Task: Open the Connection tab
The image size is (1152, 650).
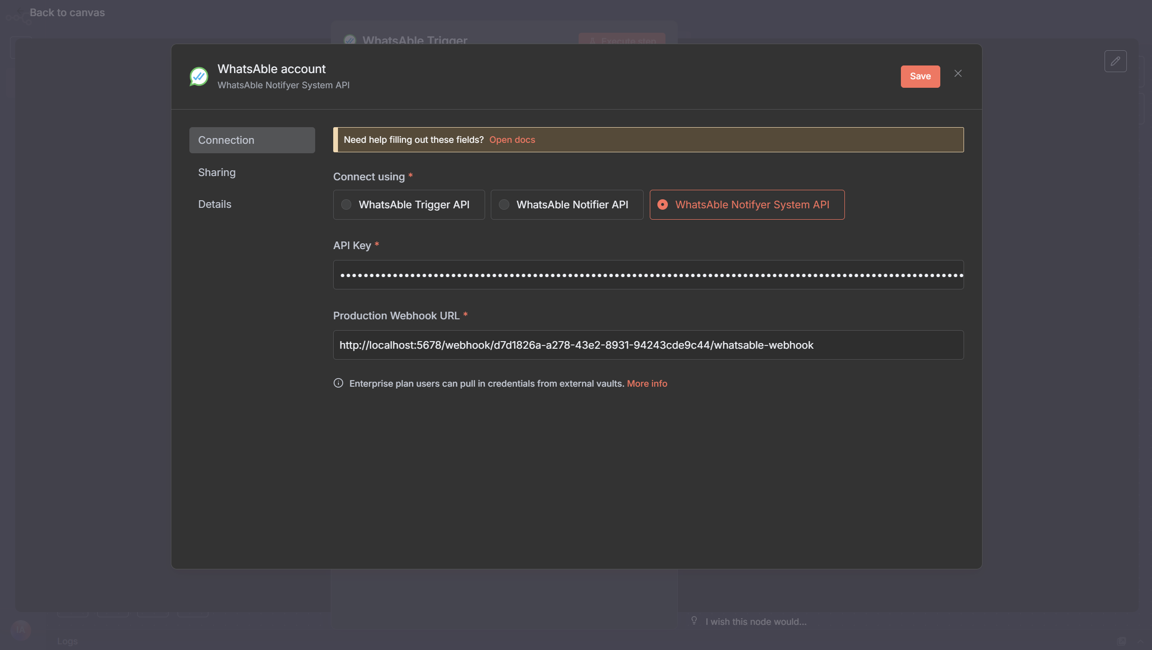Action: pyautogui.click(x=252, y=140)
